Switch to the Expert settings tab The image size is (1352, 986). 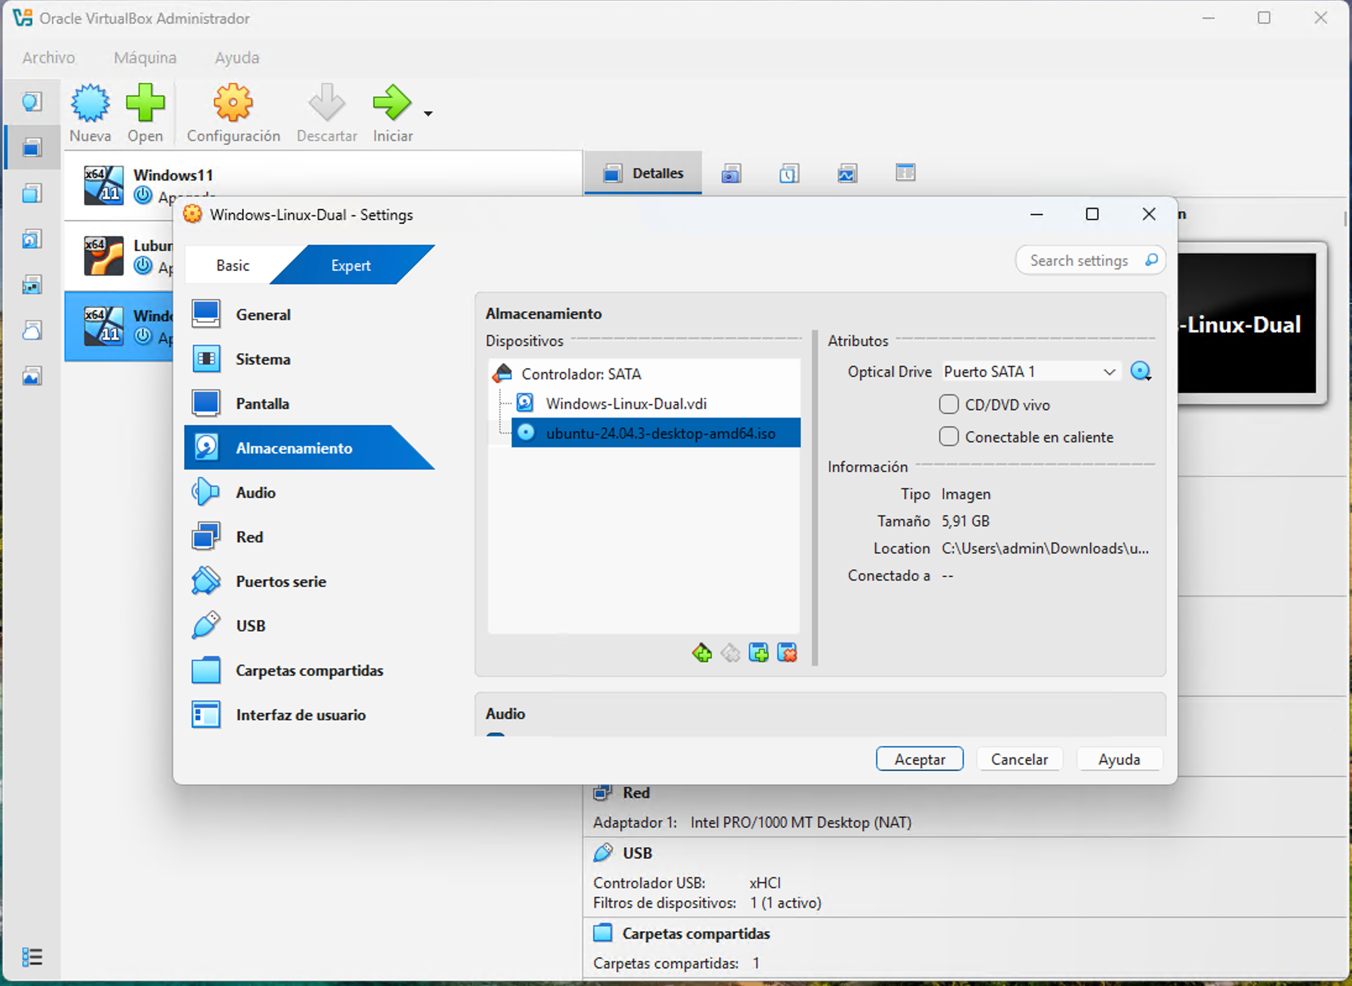(351, 266)
